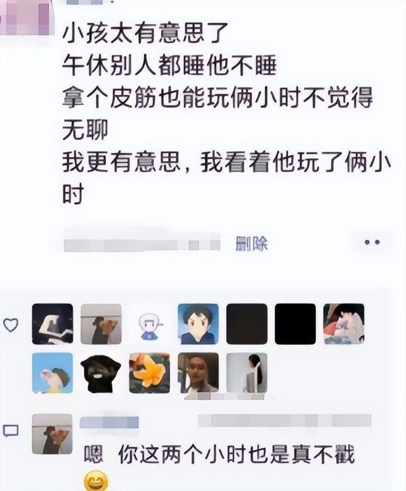Open the ponytail back-view avatar
The image size is (406, 491).
pos(247,373)
